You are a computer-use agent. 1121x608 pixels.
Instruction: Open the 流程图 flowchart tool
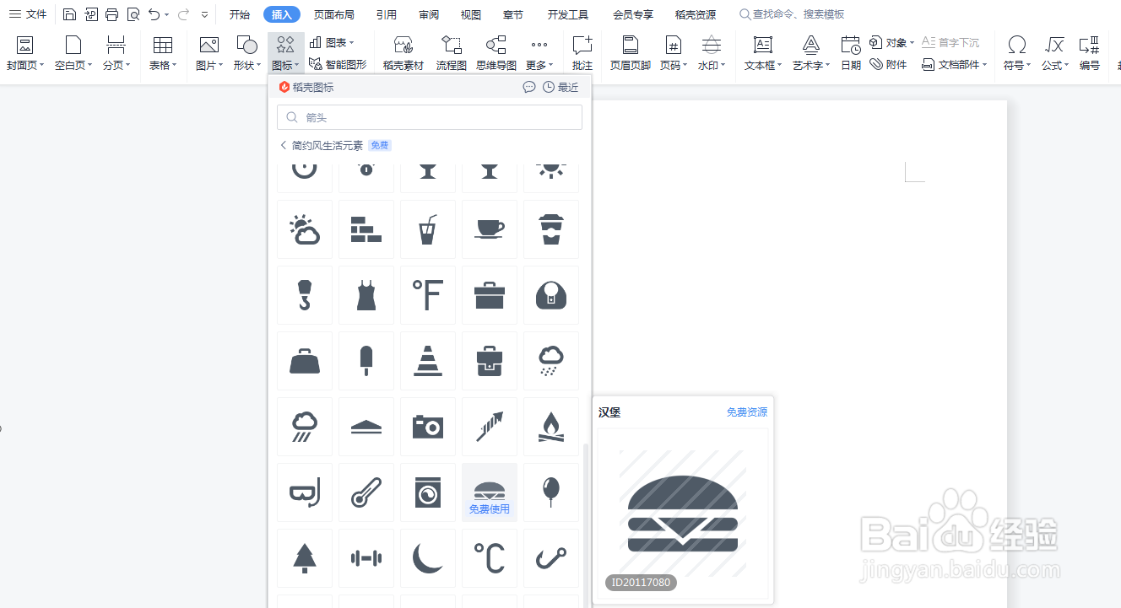[x=451, y=52]
